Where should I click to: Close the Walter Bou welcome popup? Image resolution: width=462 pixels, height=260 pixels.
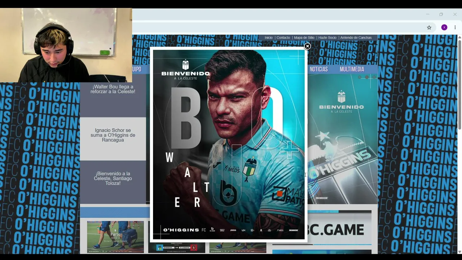pyautogui.click(x=307, y=46)
